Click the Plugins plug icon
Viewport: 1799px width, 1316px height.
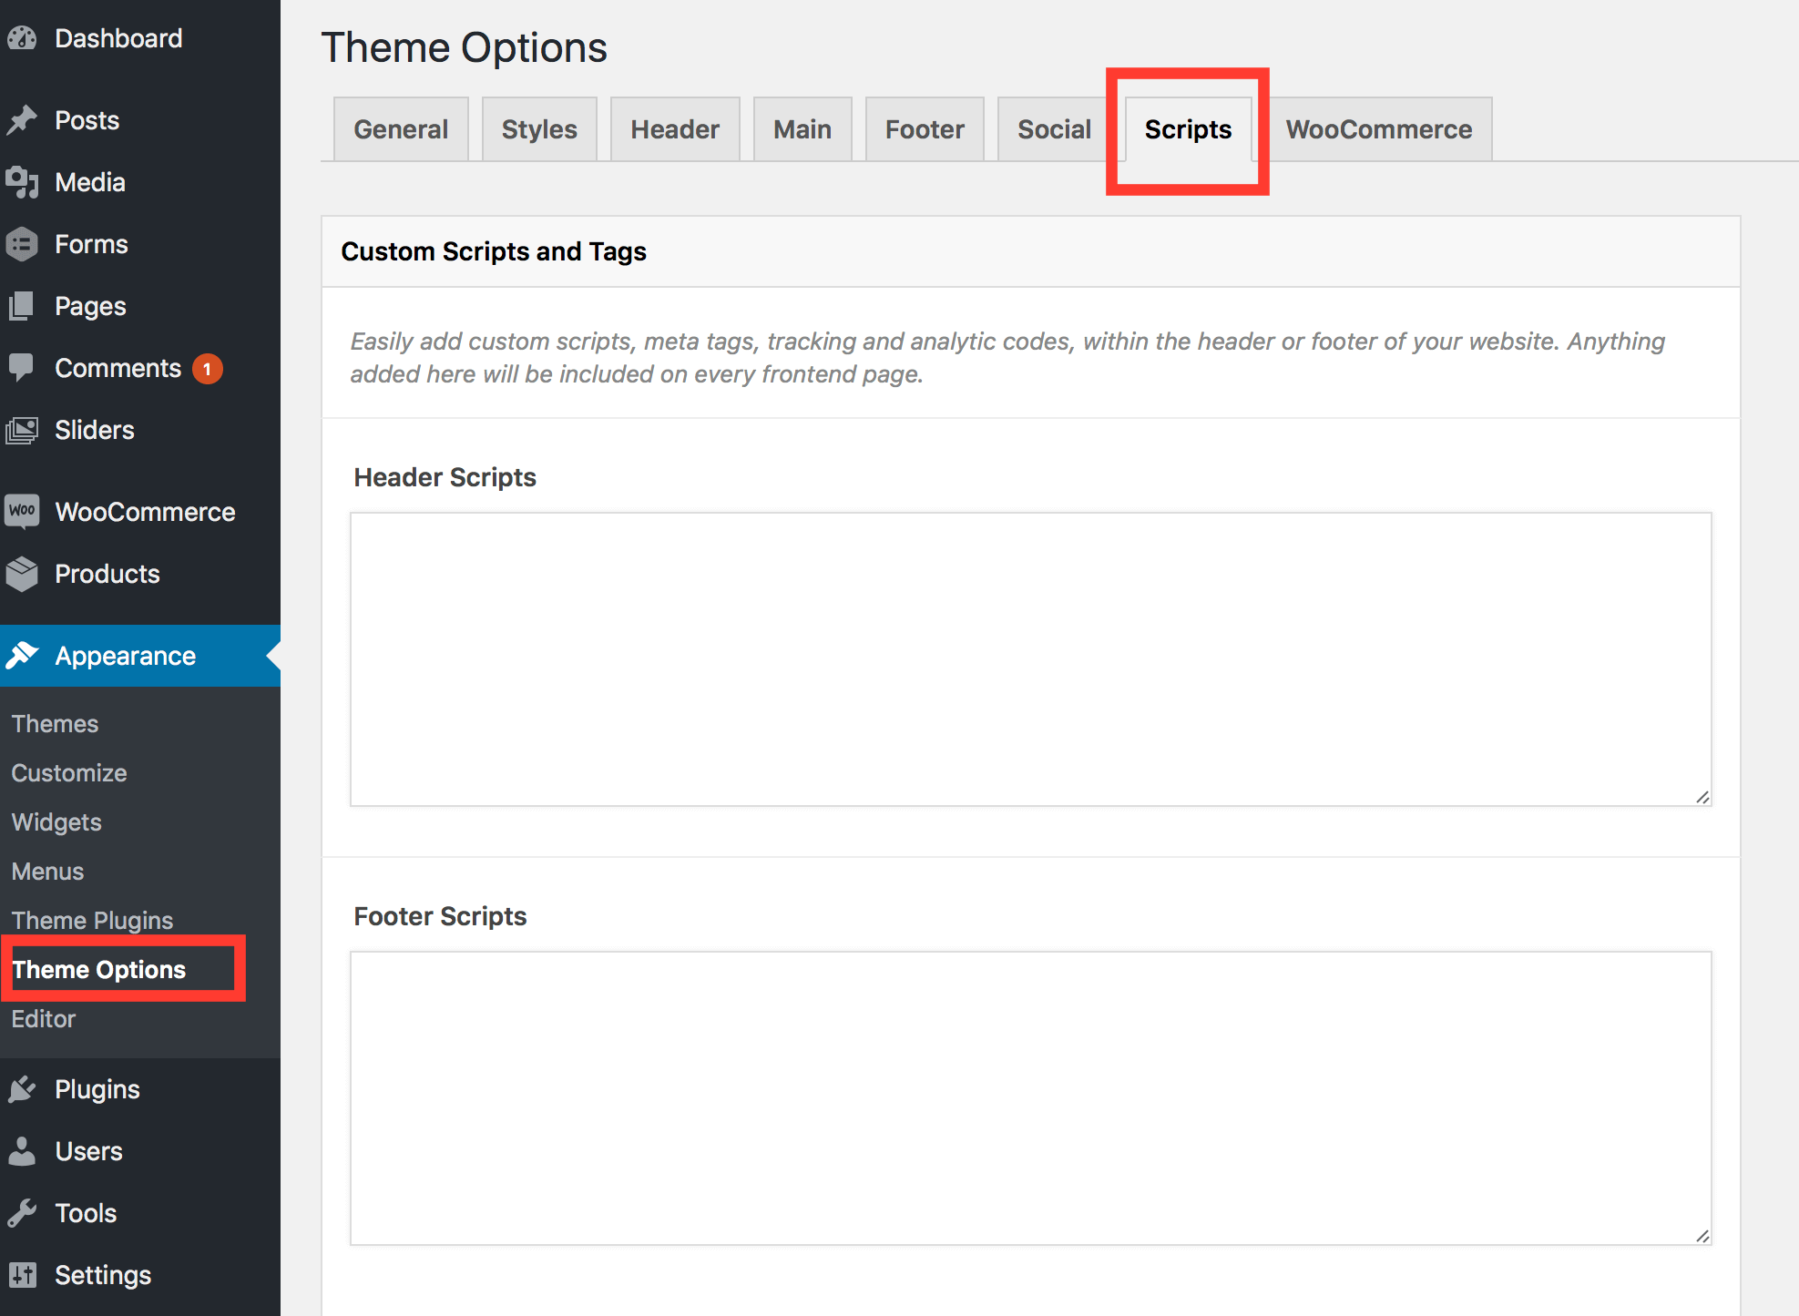[x=22, y=1089]
